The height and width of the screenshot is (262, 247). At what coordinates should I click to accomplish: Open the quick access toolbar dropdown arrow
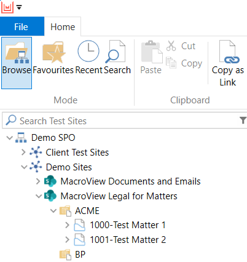[19, 7]
